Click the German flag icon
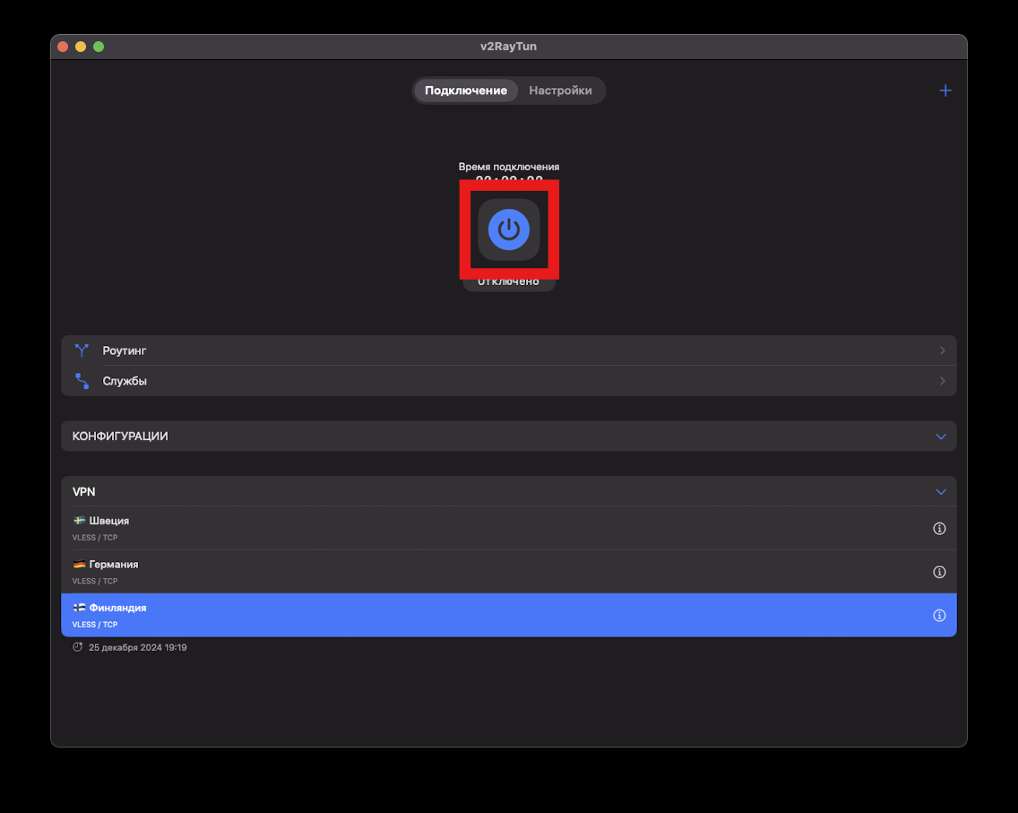This screenshot has height=813, width=1018. (x=79, y=565)
